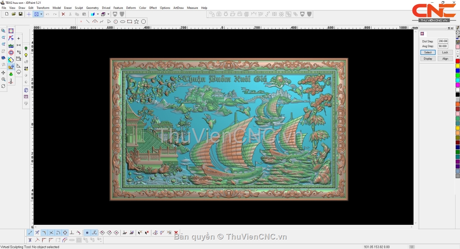Expand the blue cube view dropdown
This screenshot has width=460, height=249.
[98, 14]
